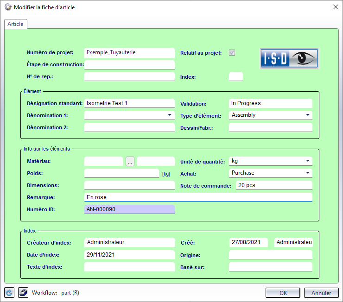343x302 pixels.
Task: Close the Modifier la fiche d'article dialog
Action: [x=335, y=7]
